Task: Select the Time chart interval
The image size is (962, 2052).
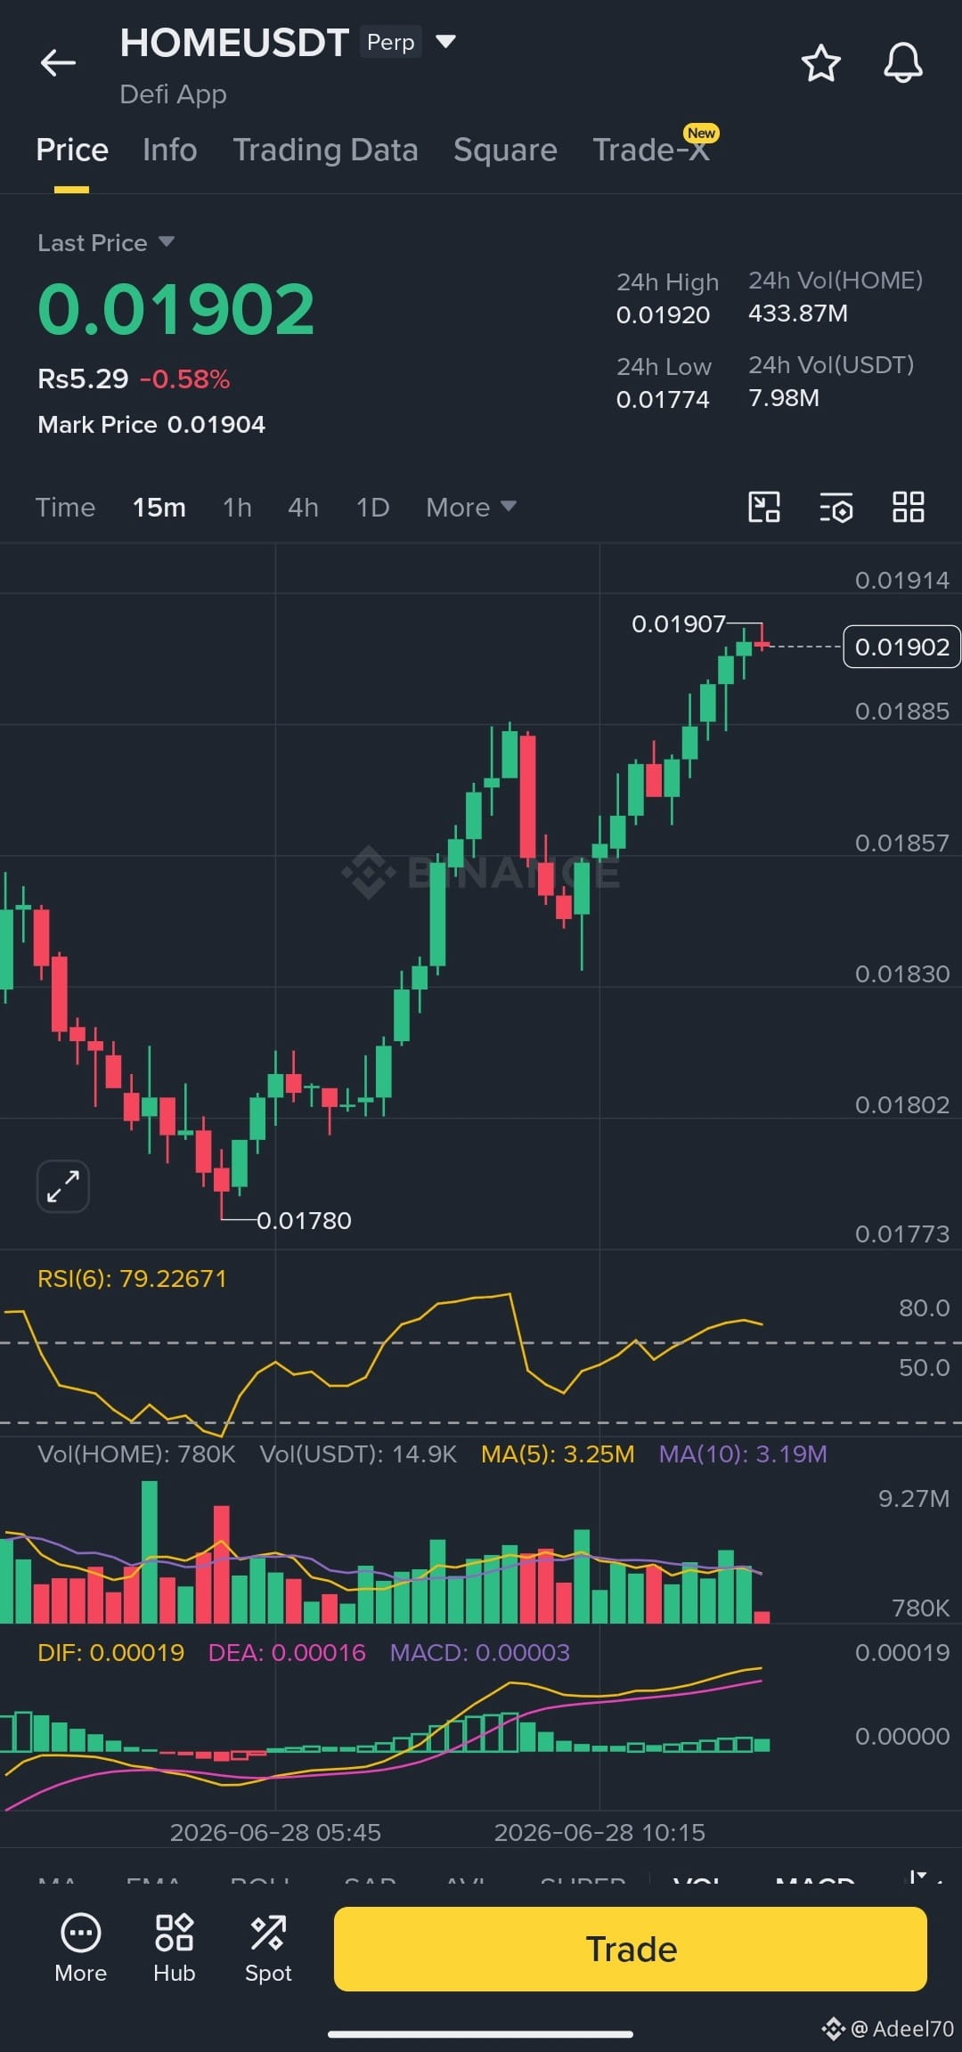Action: (65, 507)
